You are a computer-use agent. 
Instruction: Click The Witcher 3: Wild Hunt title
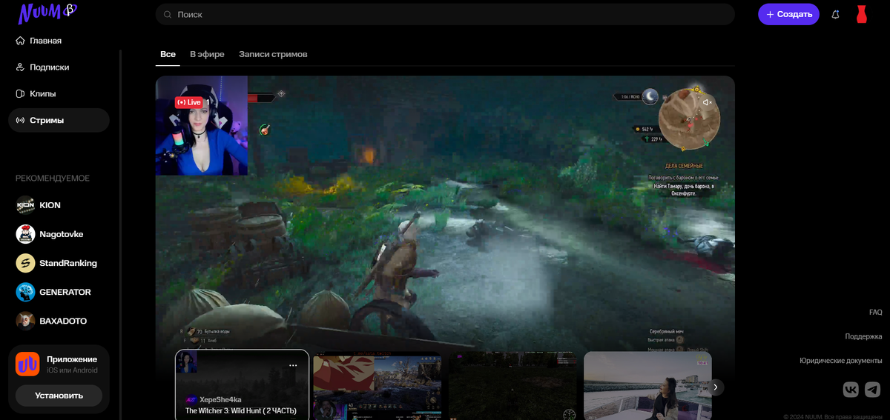[240, 410]
